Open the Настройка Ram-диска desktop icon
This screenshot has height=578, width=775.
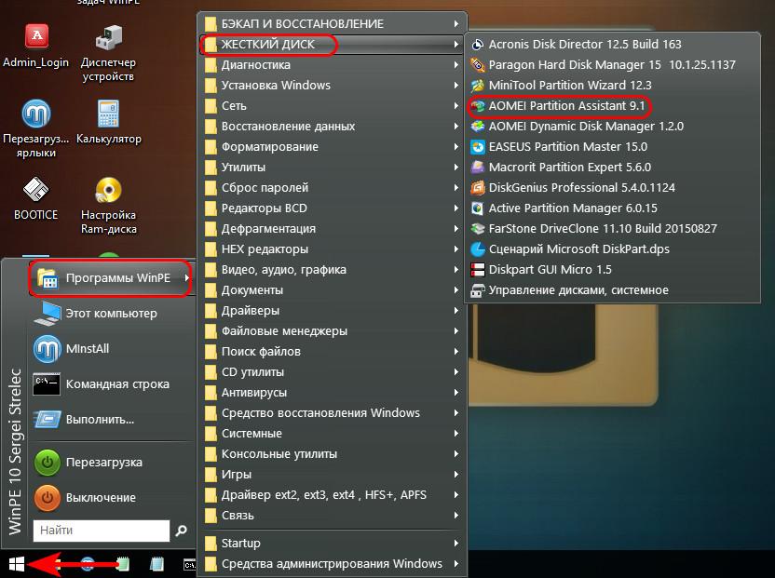click(108, 205)
